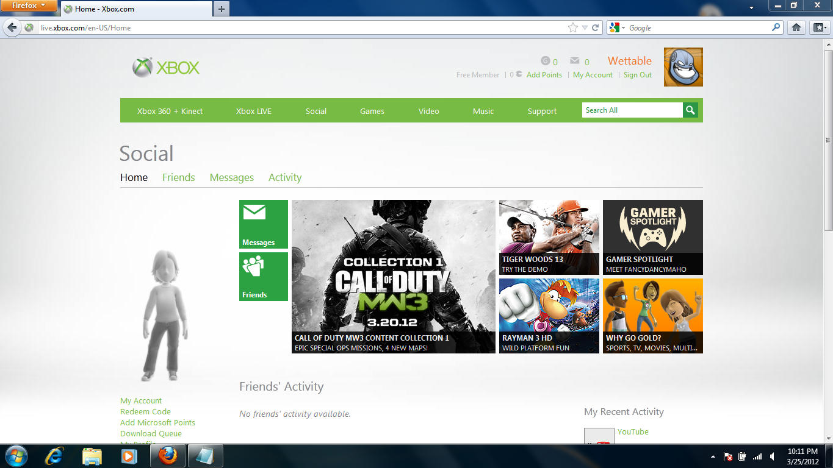The image size is (833, 468).
Task: Open the Video menu in the green bar
Action: coord(429,111)
